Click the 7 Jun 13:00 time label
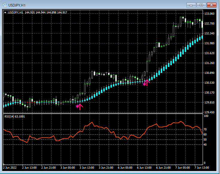The image size is (220, 174). click(x=202, y=168)
